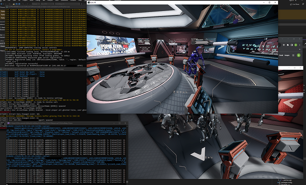Open the Images link in Chrome

287,55
